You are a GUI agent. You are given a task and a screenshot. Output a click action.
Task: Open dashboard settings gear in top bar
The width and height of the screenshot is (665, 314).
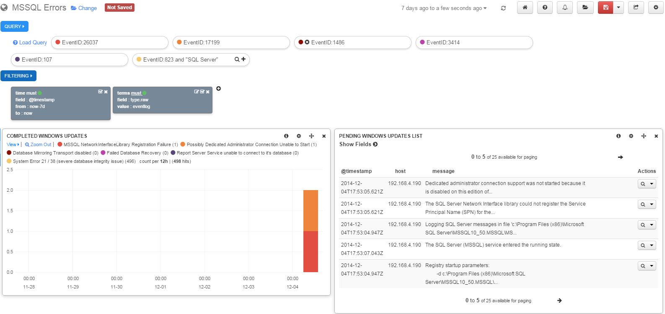[656, 8]
